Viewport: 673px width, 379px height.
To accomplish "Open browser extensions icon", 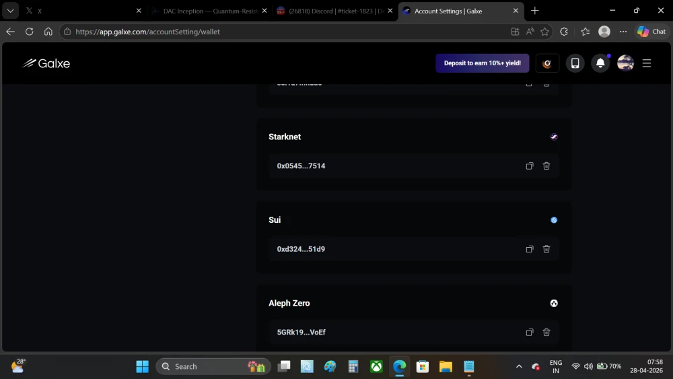I will (x=564, y=32).
